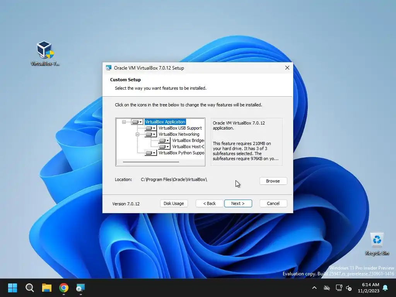The image size is (396, 297).
Task: Open taskbar Search
Action: point(29,288)
